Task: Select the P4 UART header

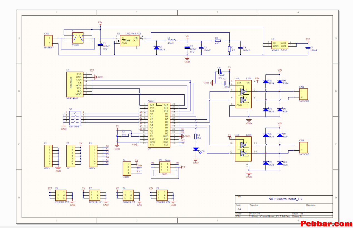Action: tap(127, 169)
